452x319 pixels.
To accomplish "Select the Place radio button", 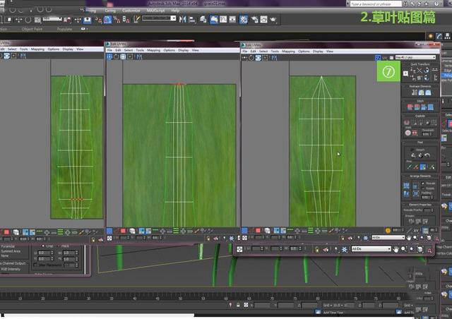I will point(59,246).
